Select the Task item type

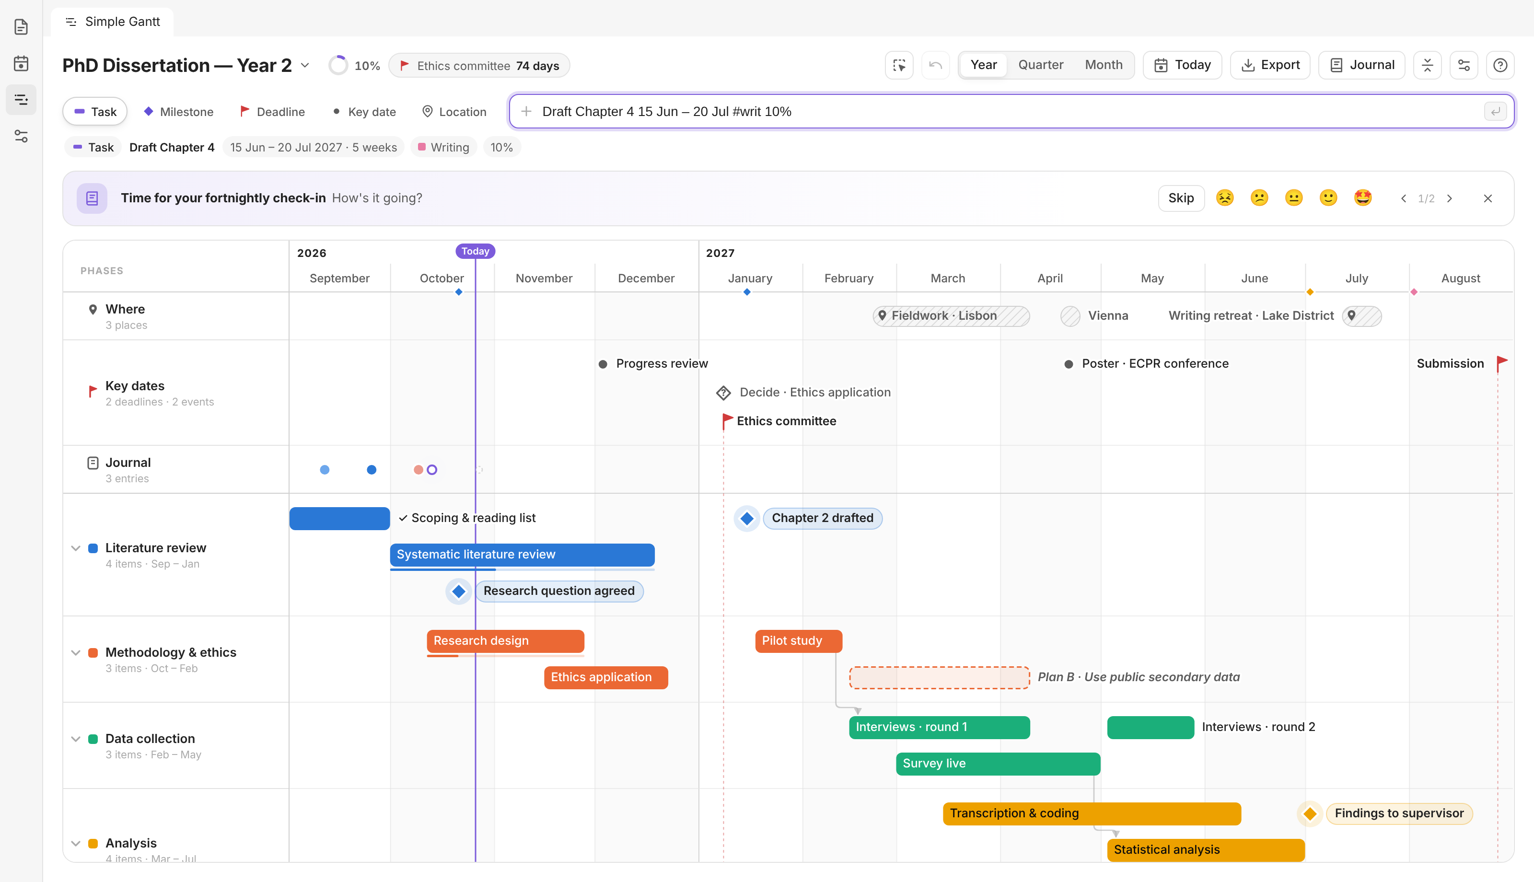tap(95, 112)
